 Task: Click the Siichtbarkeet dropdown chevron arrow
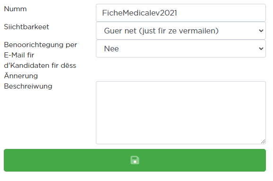(261, 31)
